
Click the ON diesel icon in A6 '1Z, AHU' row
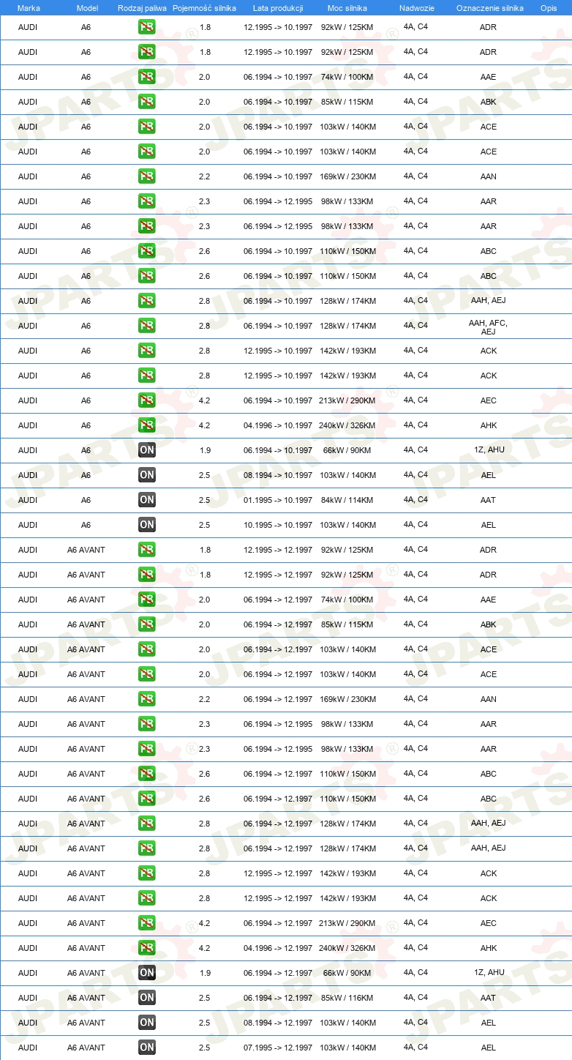pos(147,450)
